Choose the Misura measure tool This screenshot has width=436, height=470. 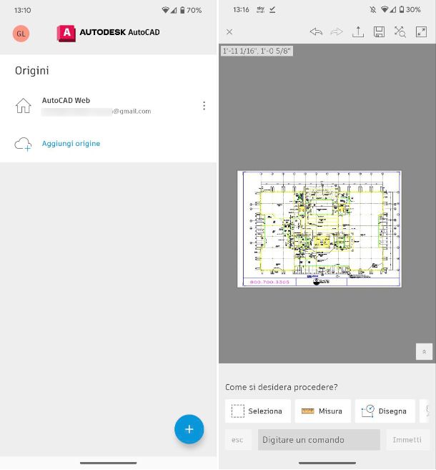point(322,411)
